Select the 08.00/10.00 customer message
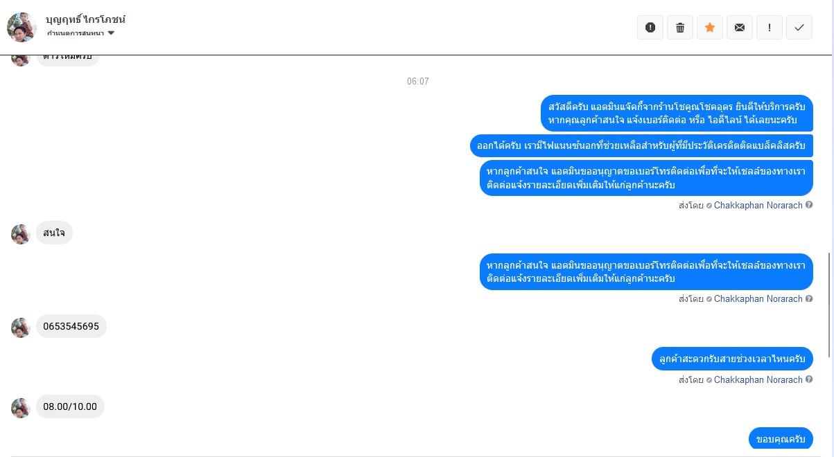This screenshot has width=834, height=457. point(70,406)
